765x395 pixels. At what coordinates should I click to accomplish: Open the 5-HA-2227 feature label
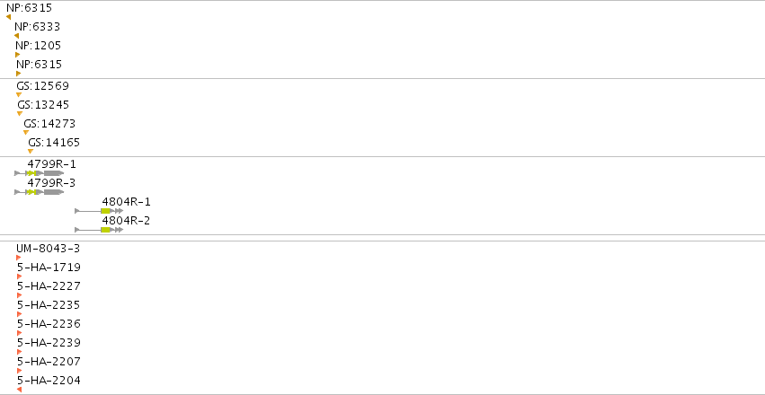[49, 285]
